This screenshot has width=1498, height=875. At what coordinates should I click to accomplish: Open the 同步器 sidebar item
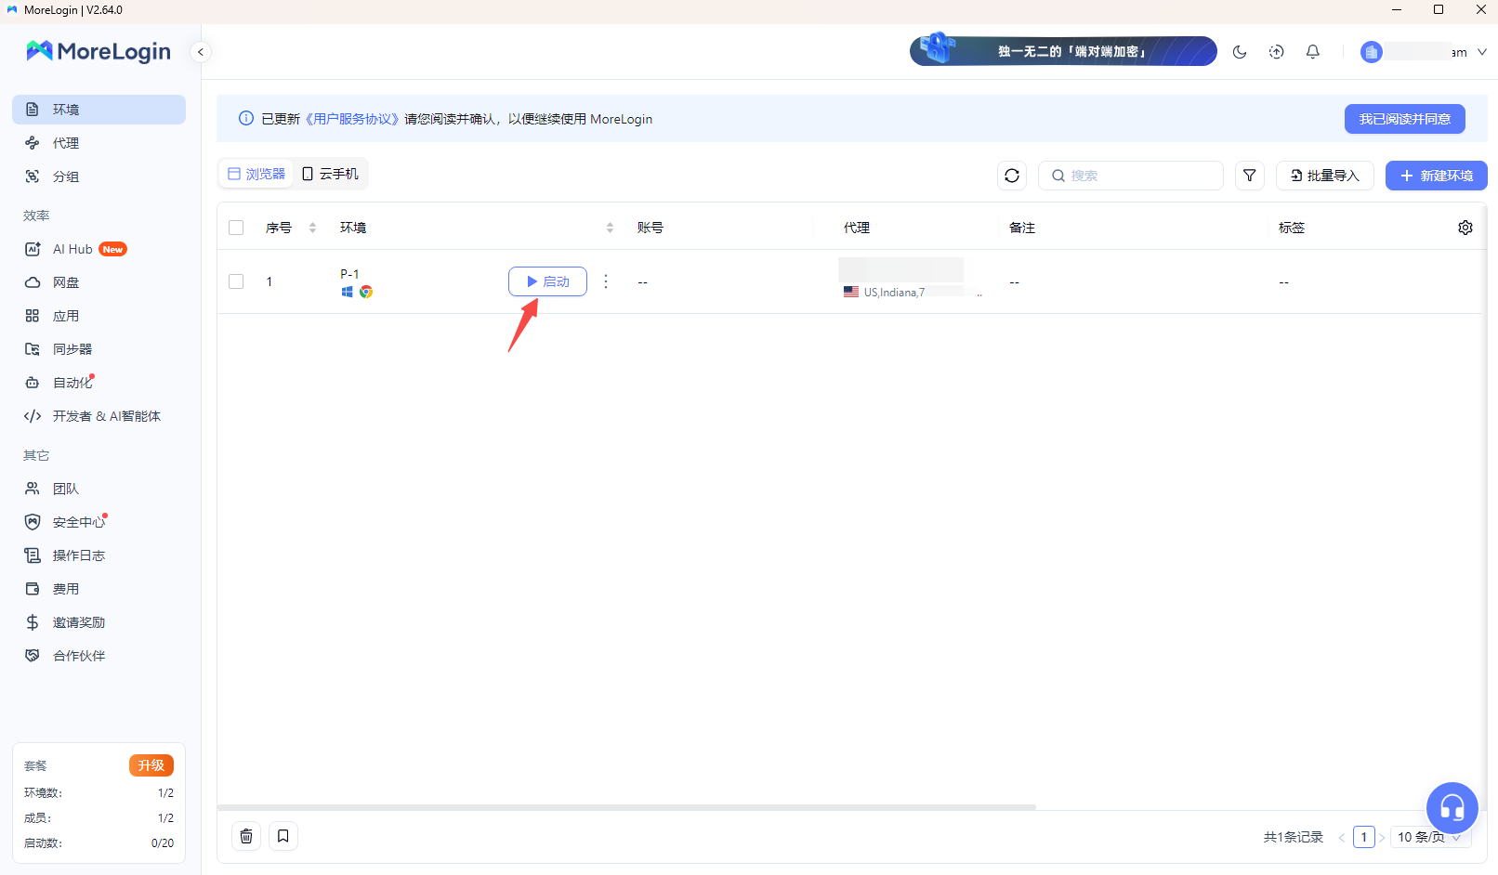pos(99,349)
